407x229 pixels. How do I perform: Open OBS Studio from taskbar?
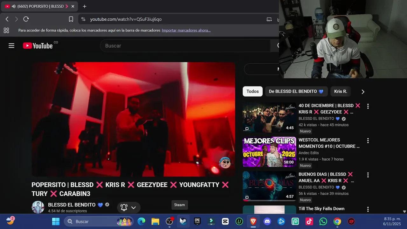pos(169,221)
